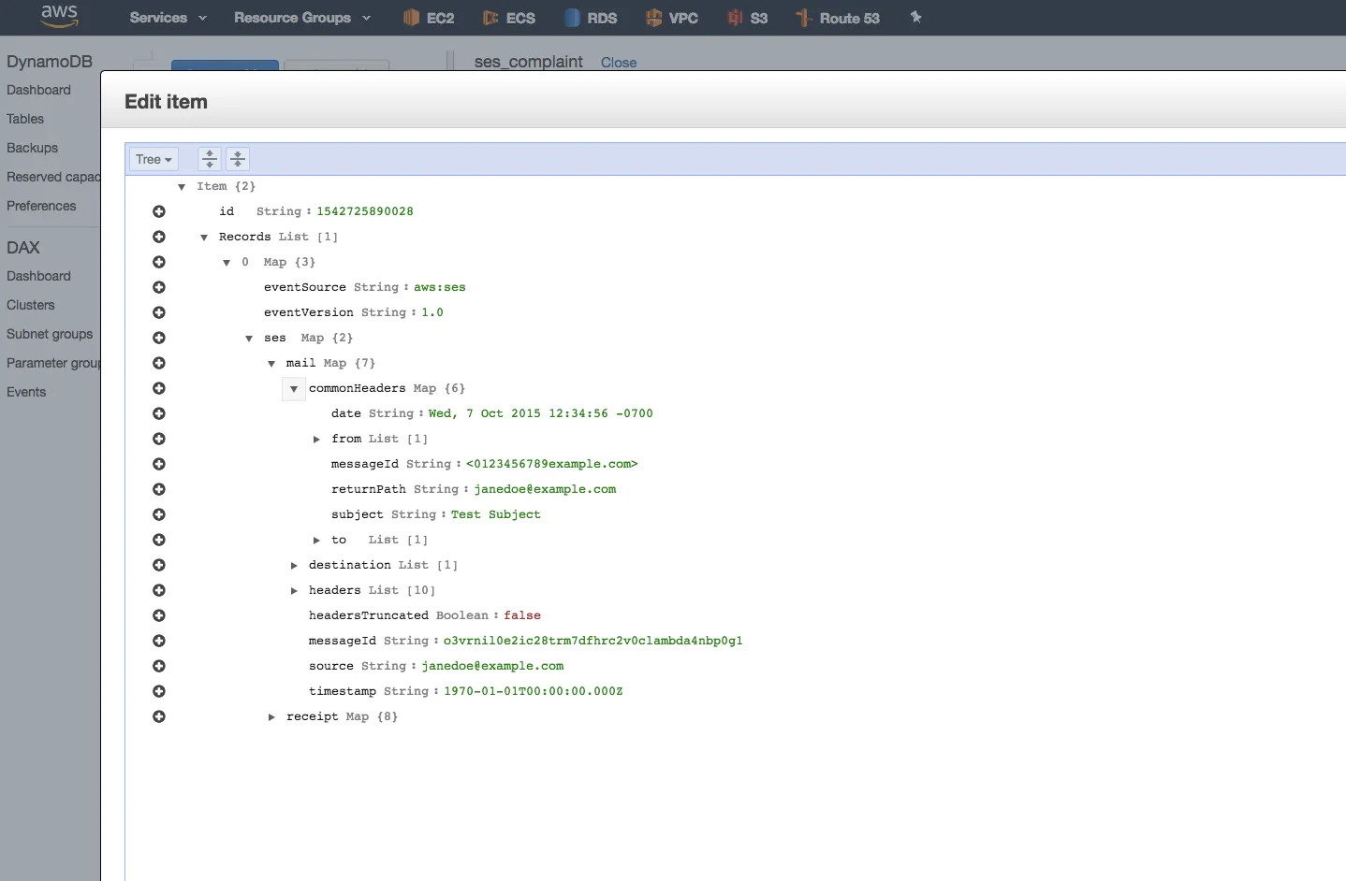1346x881 pixels.
Task: Open the Resource Groups menu
Action: click(301, 18)
